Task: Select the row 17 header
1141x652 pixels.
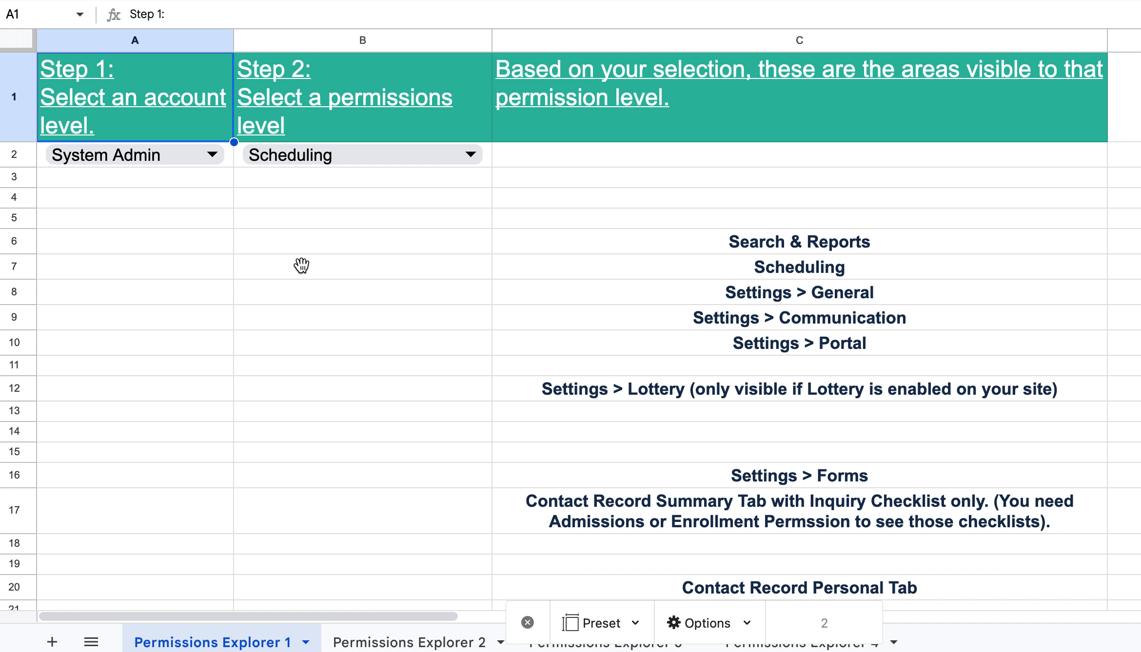Action: coord(15,510)
